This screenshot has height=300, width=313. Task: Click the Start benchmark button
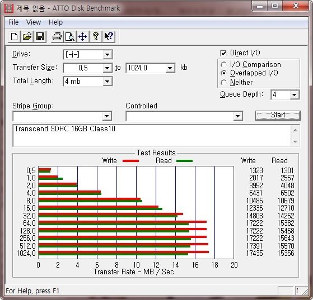tap(278, 116)
